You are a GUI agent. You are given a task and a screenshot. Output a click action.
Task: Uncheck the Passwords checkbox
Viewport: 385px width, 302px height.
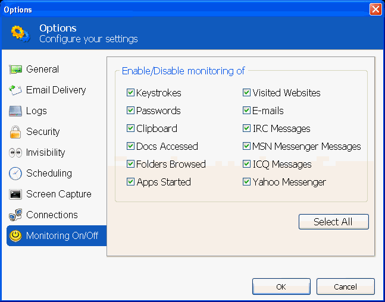(131, 111)
